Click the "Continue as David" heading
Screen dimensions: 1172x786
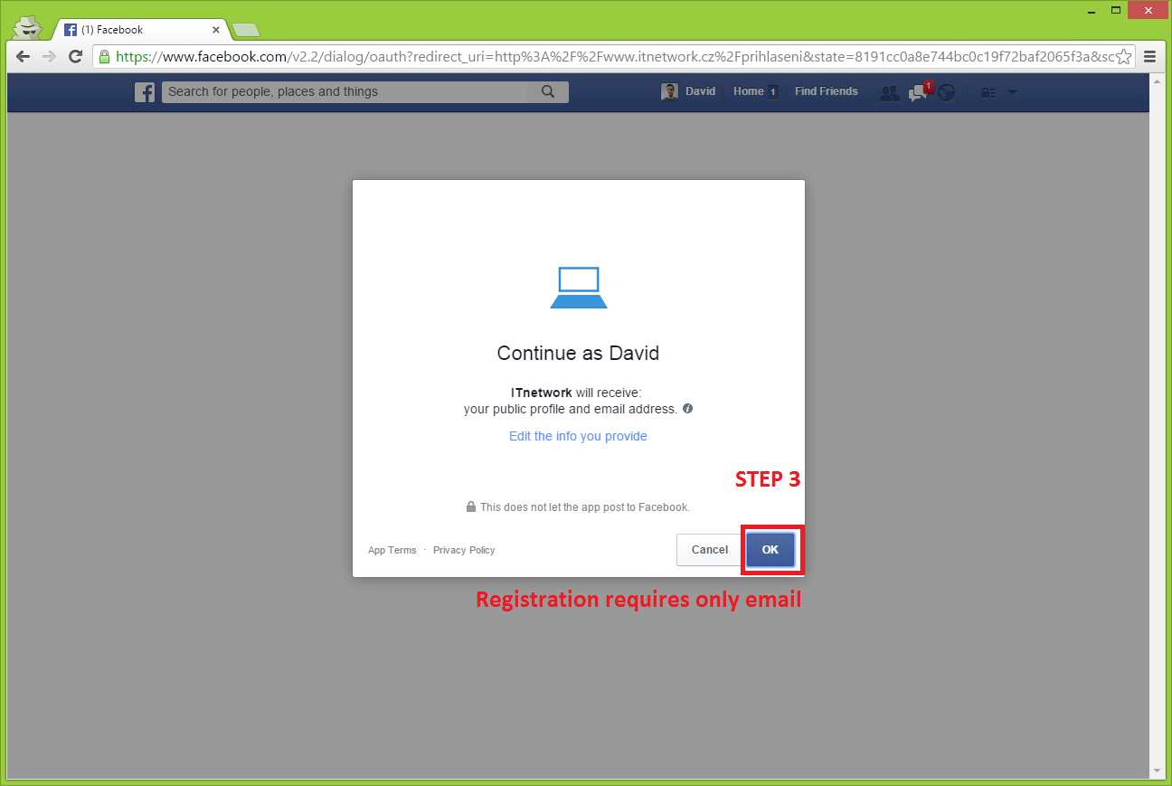(x=578, y=353)
